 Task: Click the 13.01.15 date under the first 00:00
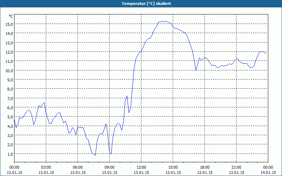(x=14, y=172)
